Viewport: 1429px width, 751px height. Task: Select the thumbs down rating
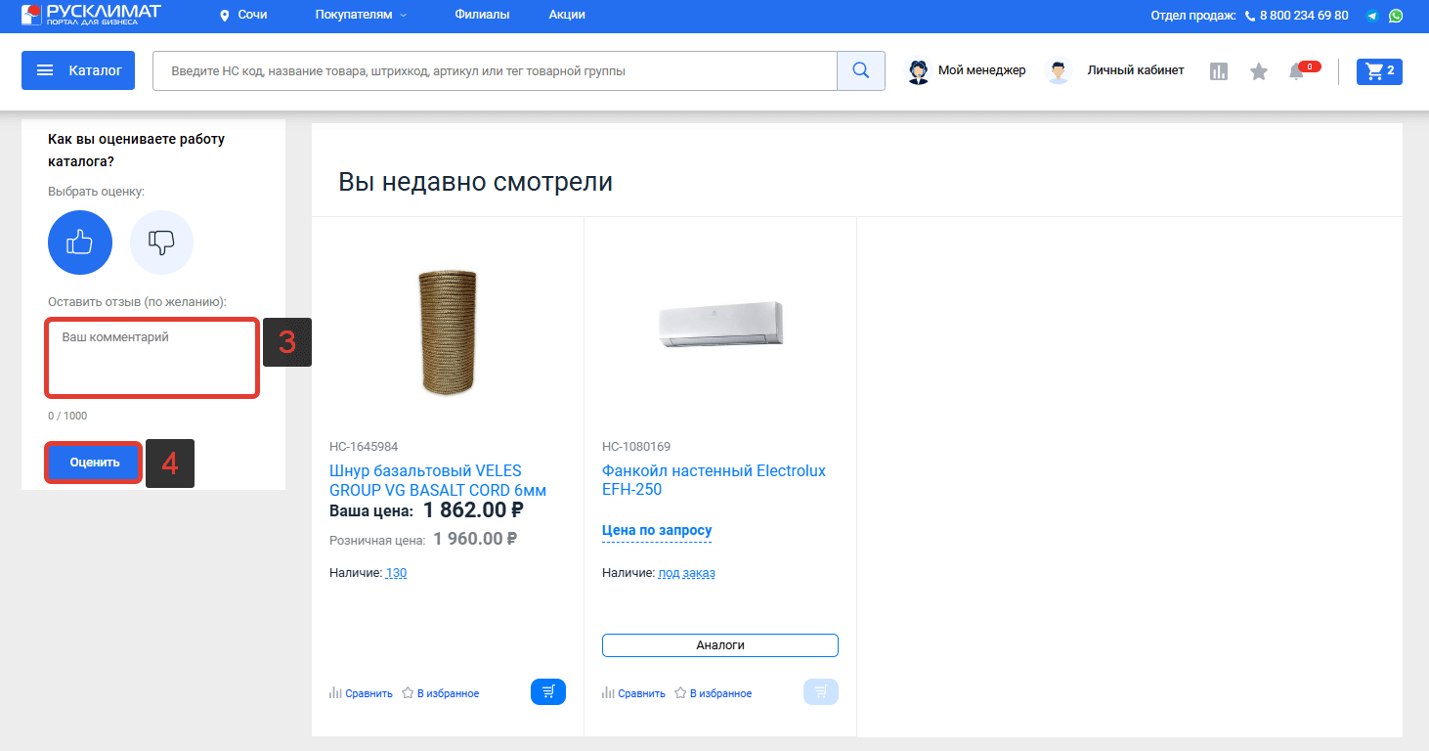tap(162, 243)
